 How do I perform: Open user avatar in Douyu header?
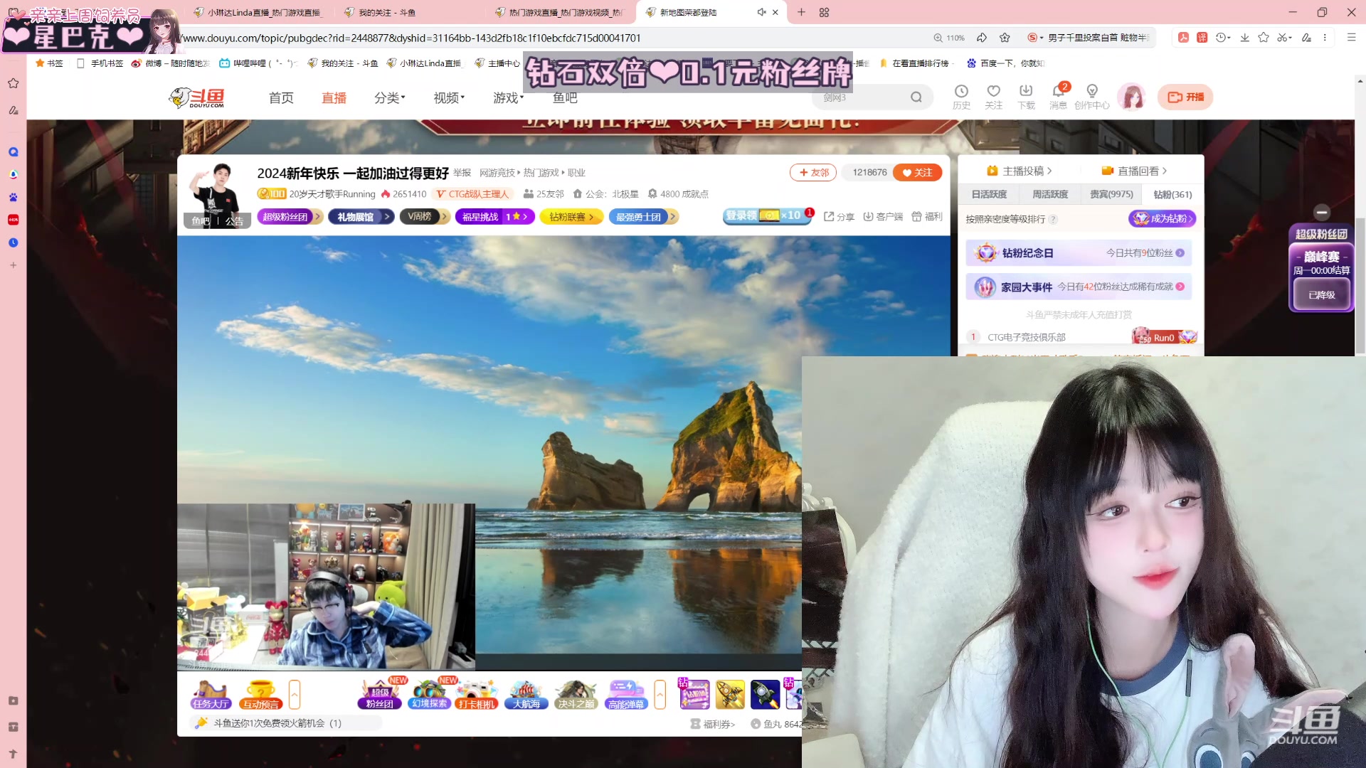pyautogui.click(x=1132, y=97)
